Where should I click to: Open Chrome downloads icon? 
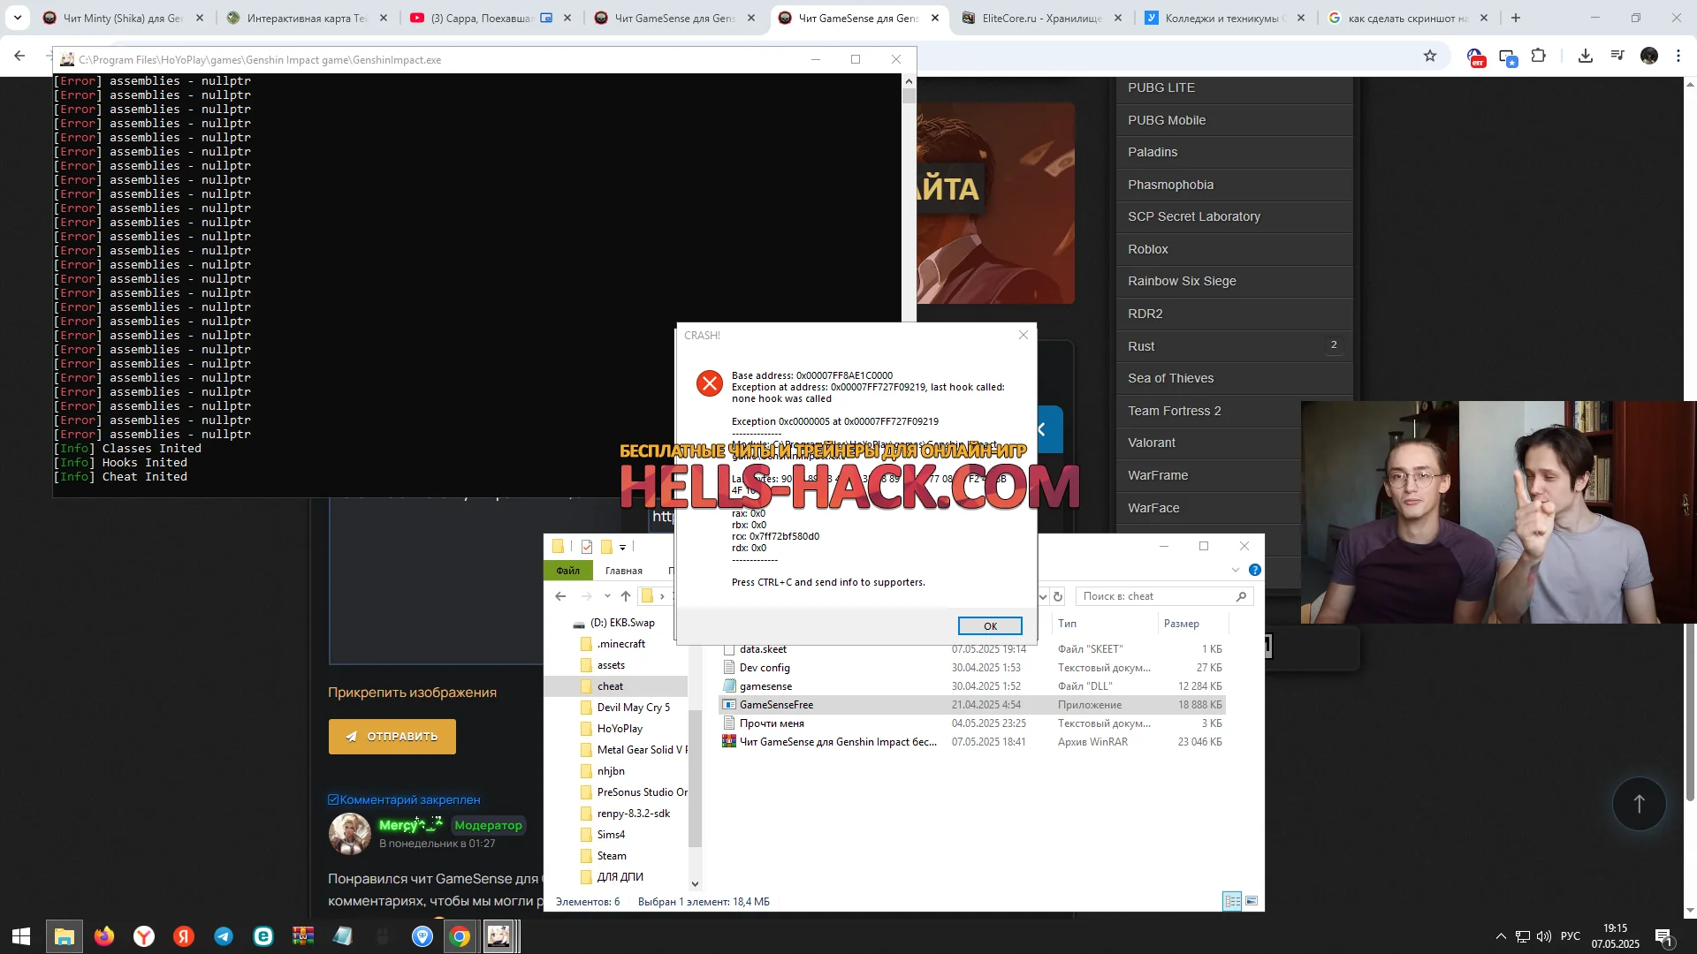pyautogui.click(x=1586, y=56)
